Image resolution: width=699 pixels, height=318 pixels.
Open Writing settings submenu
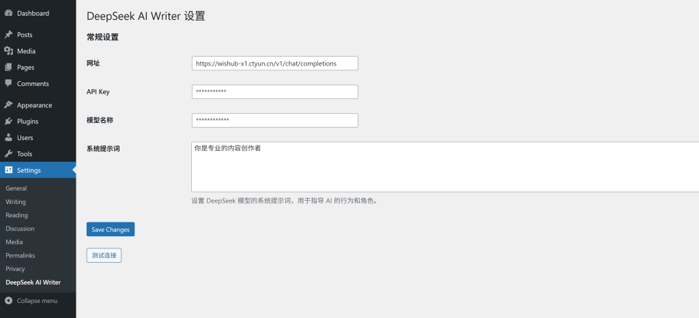16,202
